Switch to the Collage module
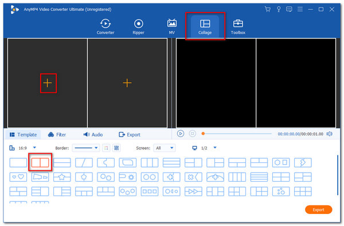The height and width of the screenshot is (226, 344). (x=205, y=27)
